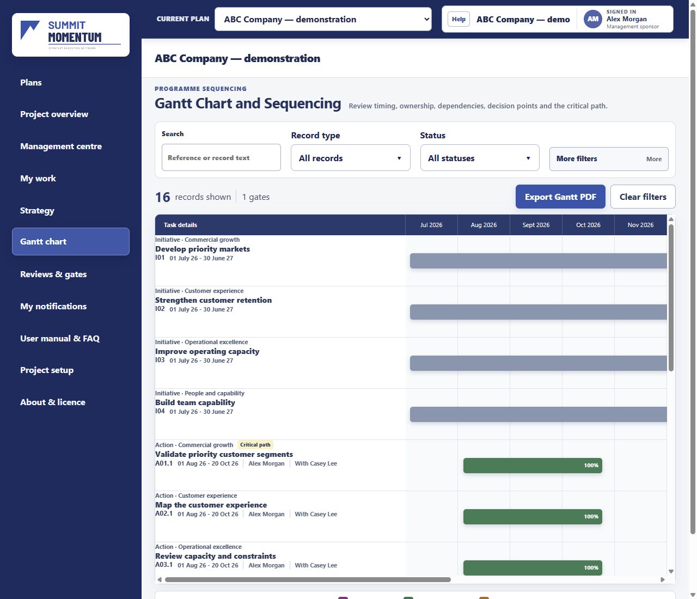Viewport: 697px width, 599px height.
Task: Click 'Validate priority customer segments' title
Action: [224, 454]
